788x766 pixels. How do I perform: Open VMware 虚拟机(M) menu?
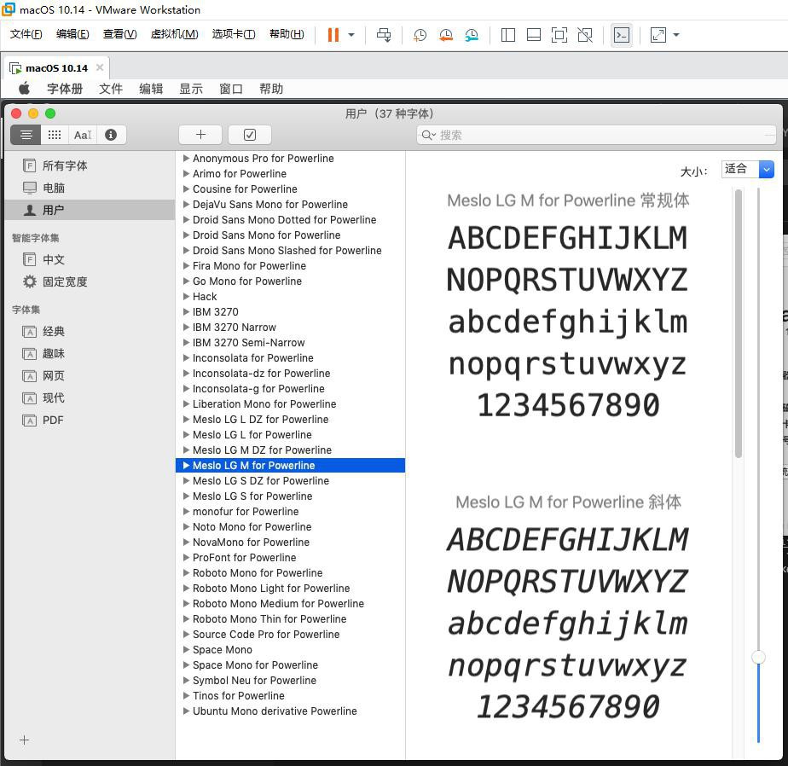point(174,34)
